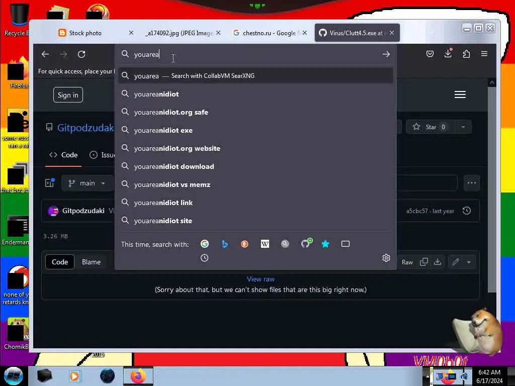This screenshot has height=386, width=515.
Task: Edit file using the pencil icon
Action: [x=455, y=262]
